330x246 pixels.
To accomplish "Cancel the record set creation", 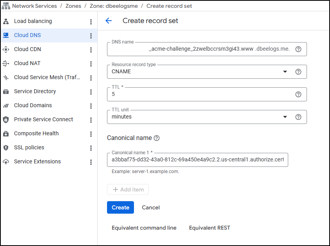I will (x=151, y=207).
